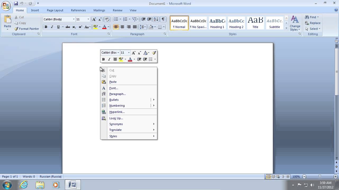Open Word Help question mark
This screenshot has width=339, height=190.
pos(336,10)
